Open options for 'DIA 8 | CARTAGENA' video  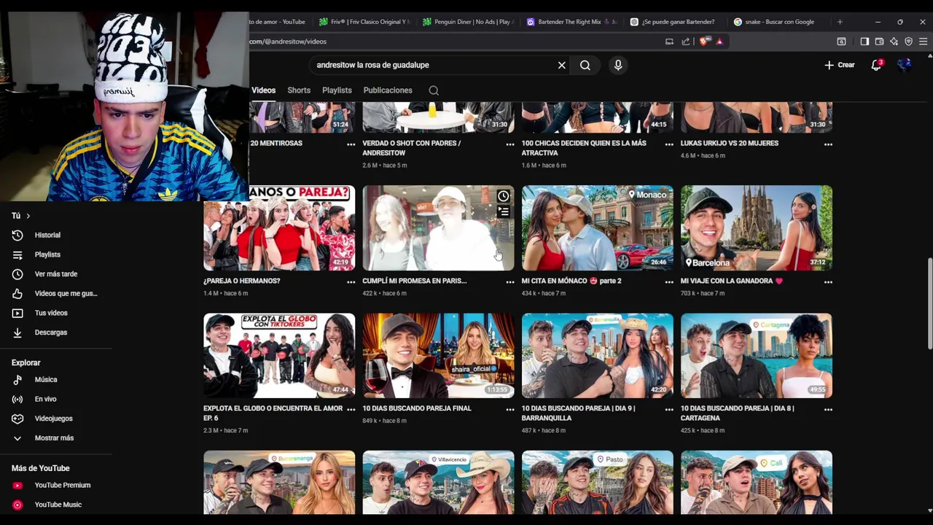coord(828,410)
